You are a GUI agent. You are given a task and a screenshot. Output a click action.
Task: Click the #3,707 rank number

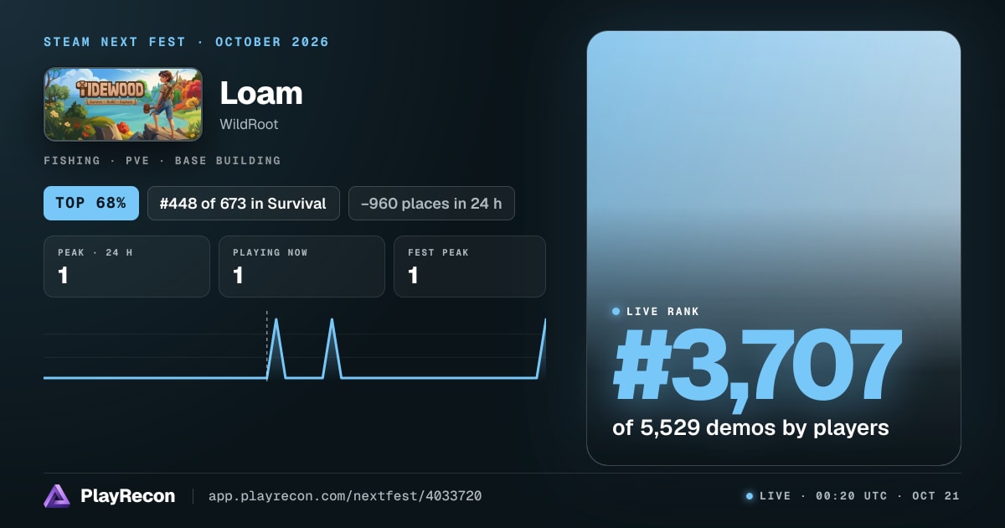[x=757, y=365]
